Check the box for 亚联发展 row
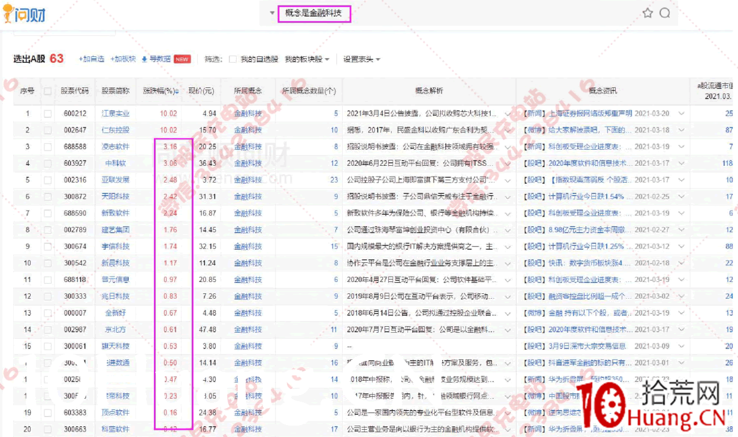This screenshot has width=738, height=437. coord(47,180)
